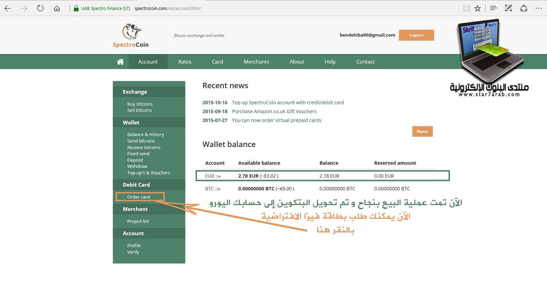Open browser More actions ellipsis
Viewport: 547px width, 283px height.
pyautogui.click(x=539, y=8)
